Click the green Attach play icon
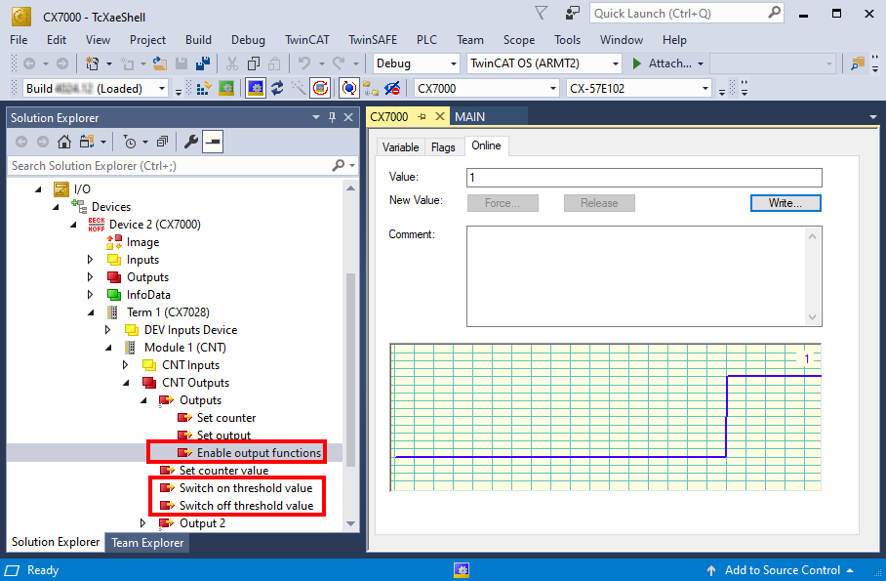 pos(637,63)
